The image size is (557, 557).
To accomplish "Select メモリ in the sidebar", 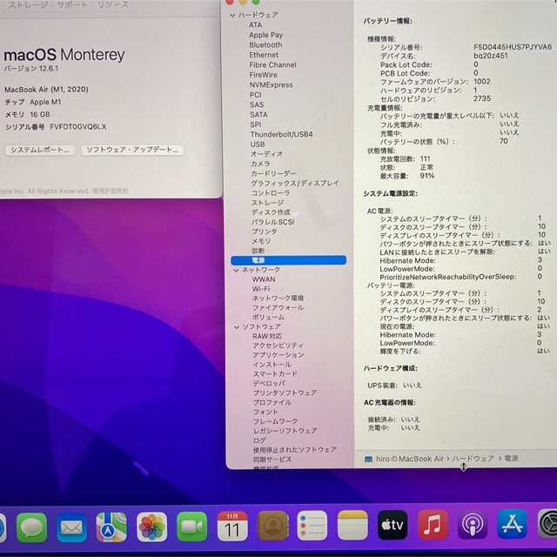I will tap(261, 241).
